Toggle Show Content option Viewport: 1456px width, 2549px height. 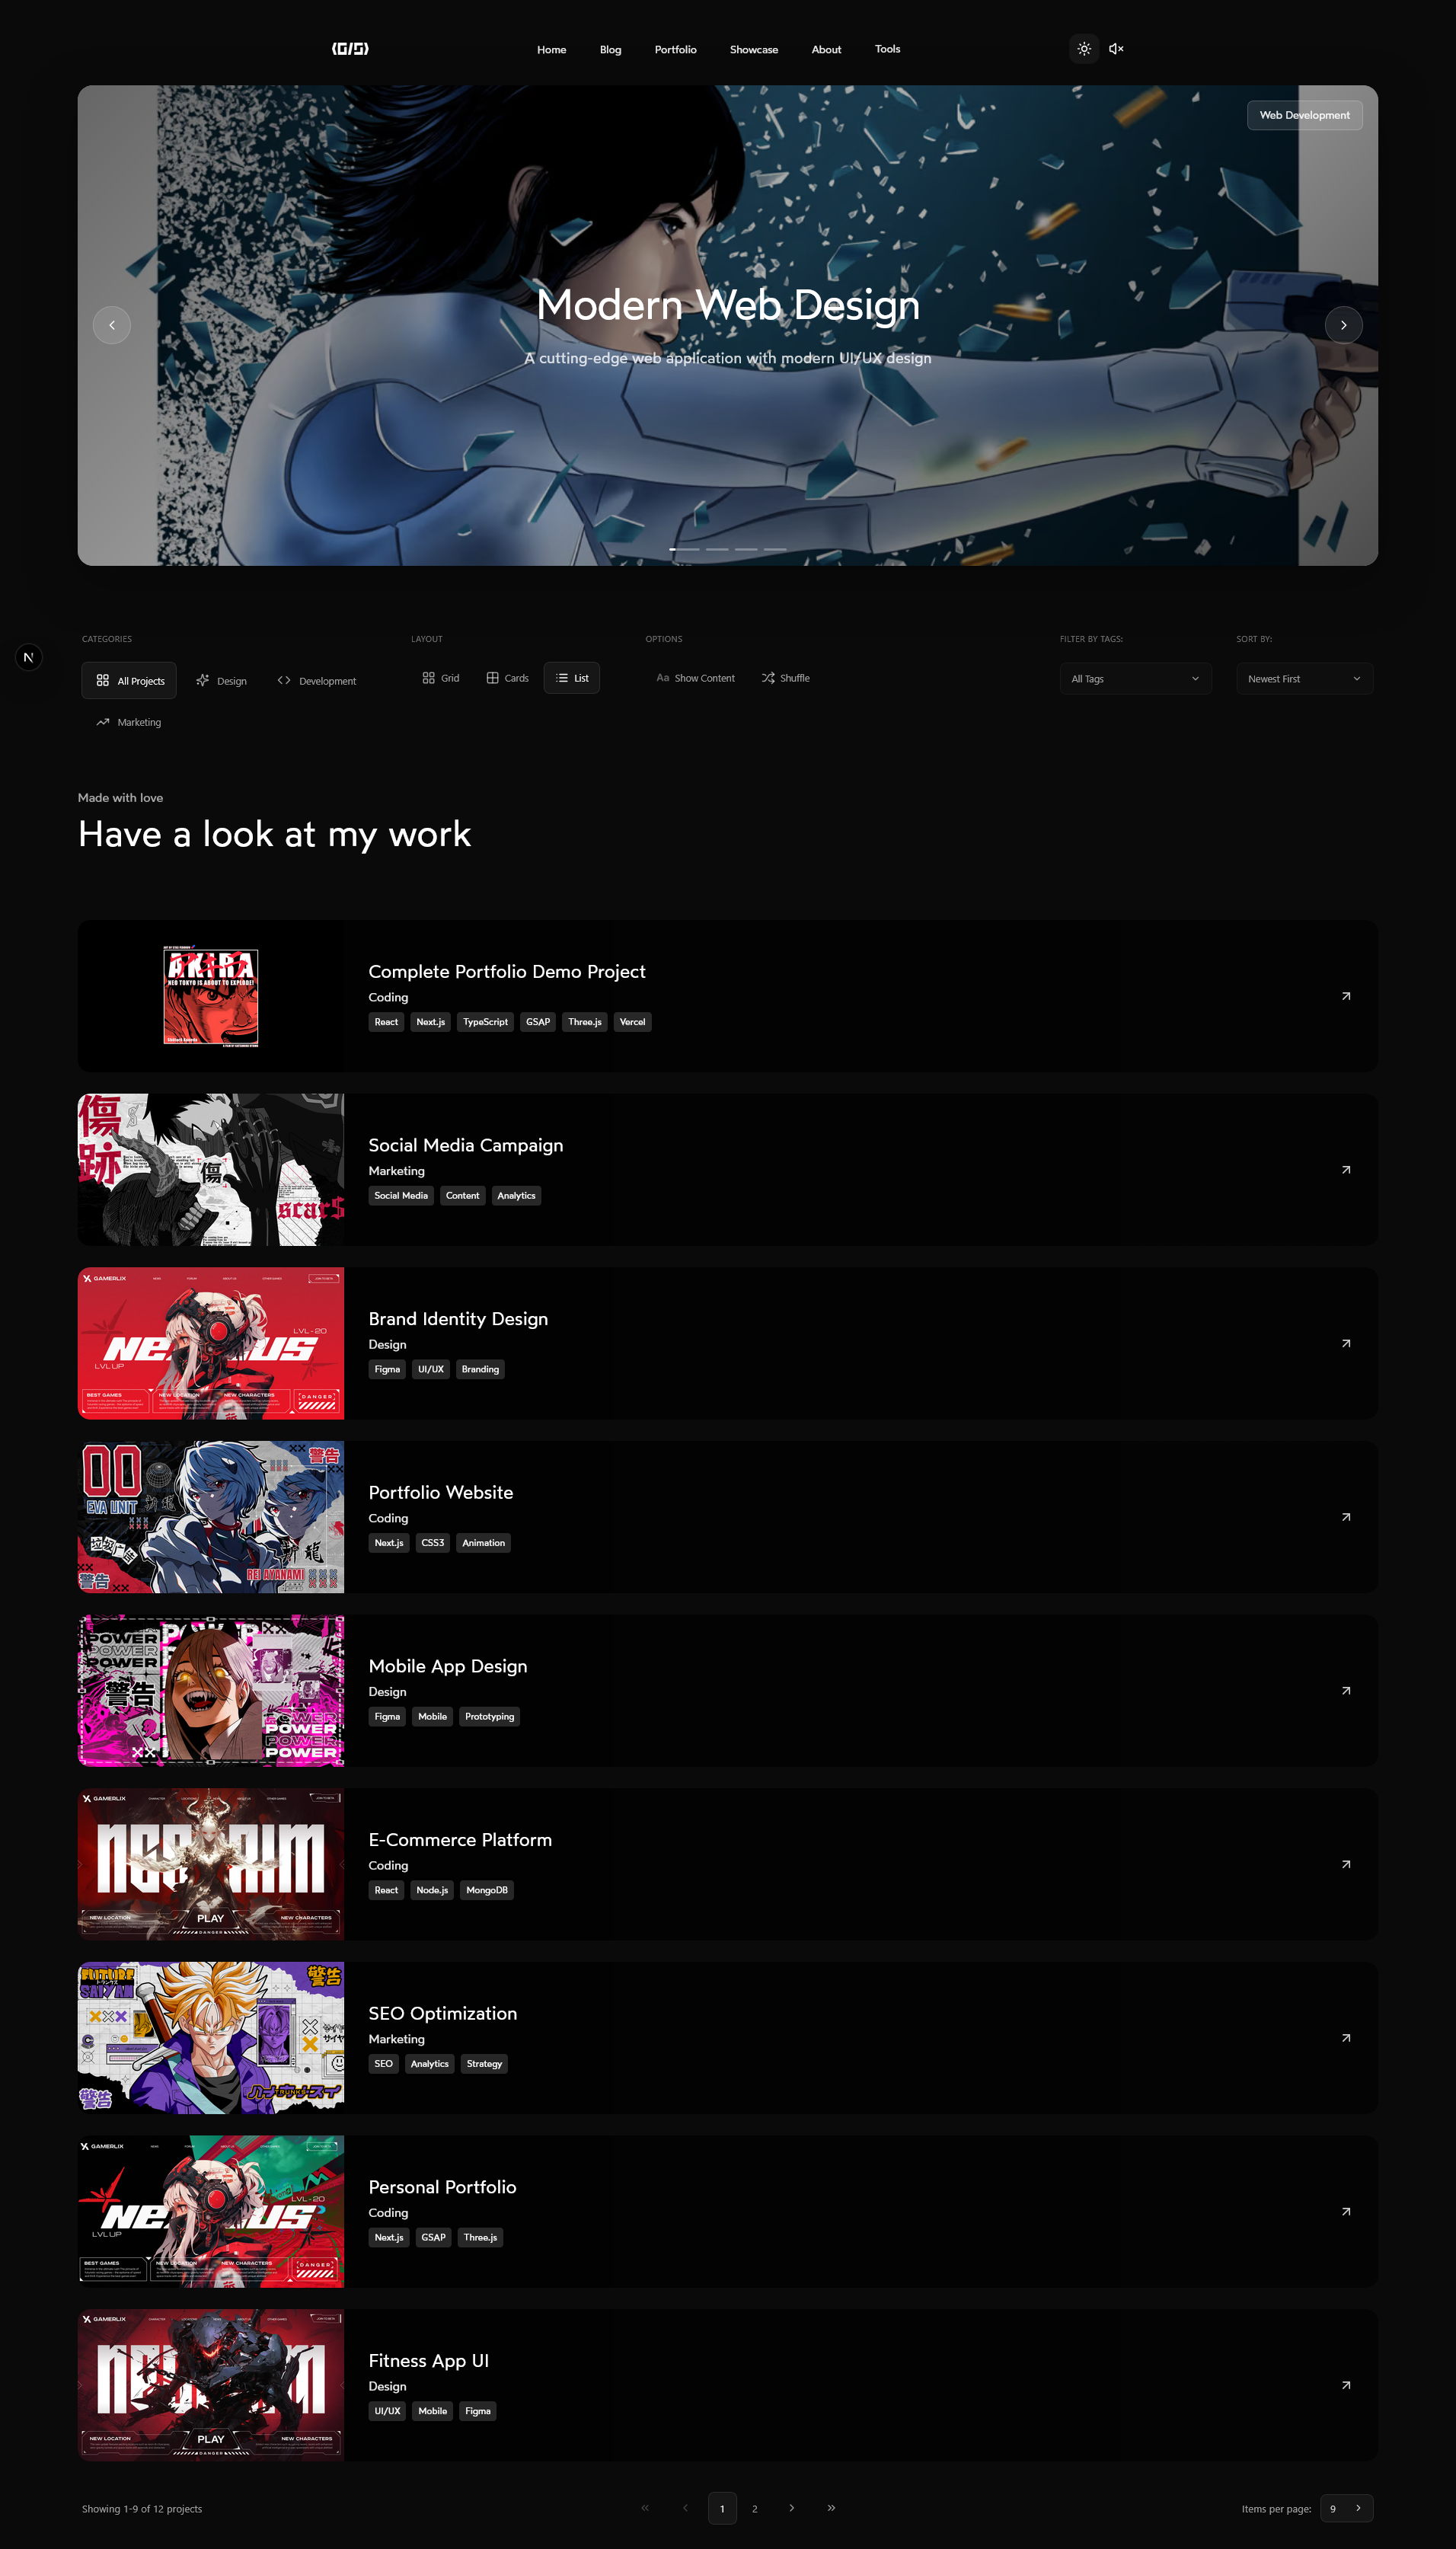(x=695, y=678)
